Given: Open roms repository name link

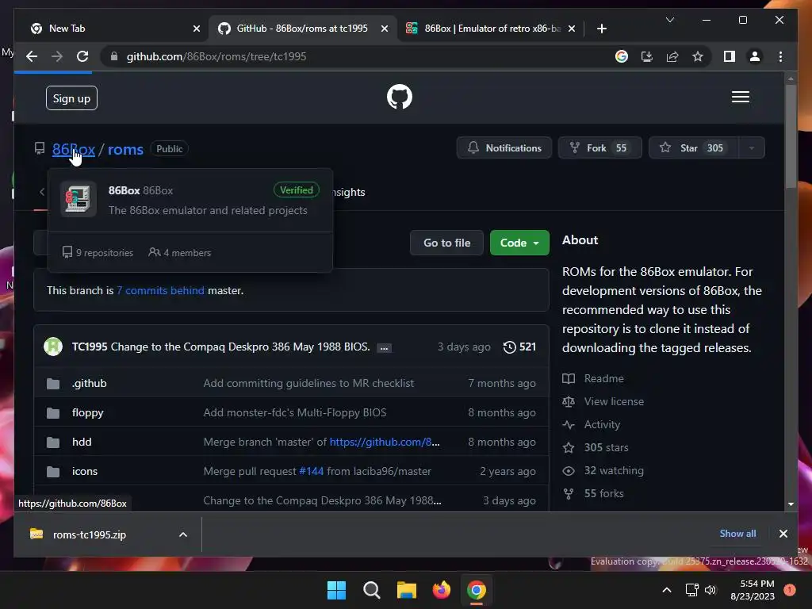Looking at the screenshot, I should [125, 149].
